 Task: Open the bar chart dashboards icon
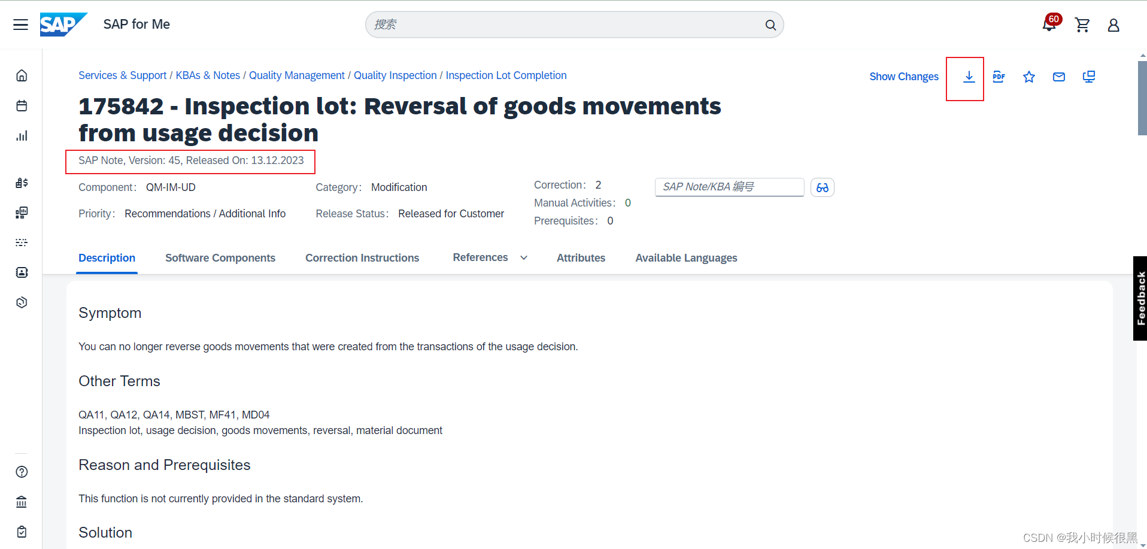tap(22, 136)
